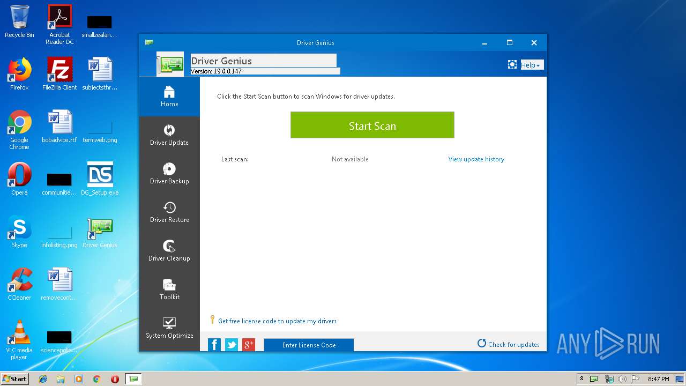This screenshot has height=386, width=686.
Task: Select the FileZilla Client desktop icon
Action: pyautogui.click(x=59, y=74)
